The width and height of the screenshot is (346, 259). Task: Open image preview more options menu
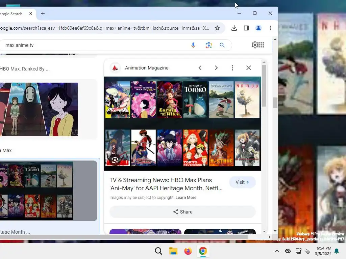[x=232, y=68]
